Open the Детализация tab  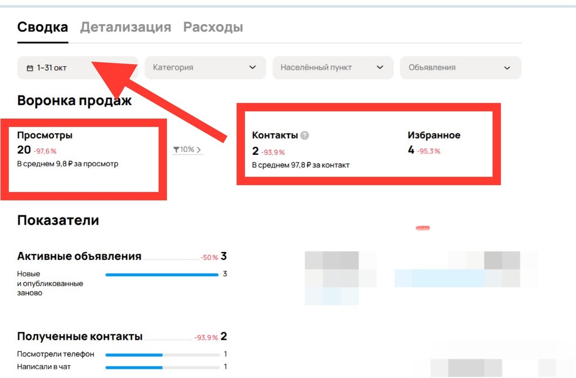click(x=125, y=27)
